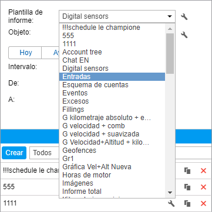Pick Geofences in the dropdown list
Image resolution: width=212 pixels, height=212 pixels.
point(112,151)
